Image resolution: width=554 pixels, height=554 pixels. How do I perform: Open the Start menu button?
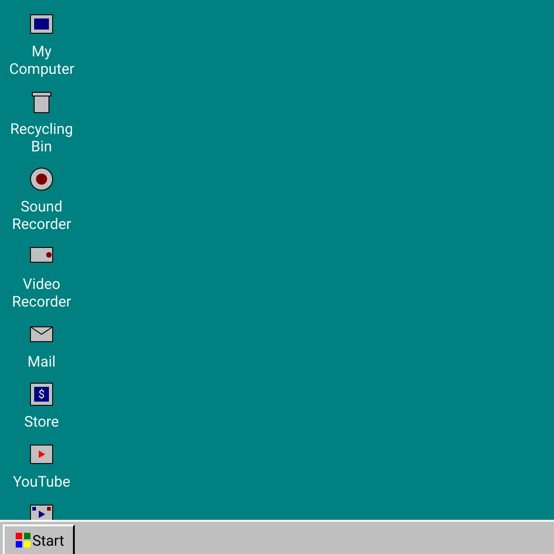[x=39, y=540]
